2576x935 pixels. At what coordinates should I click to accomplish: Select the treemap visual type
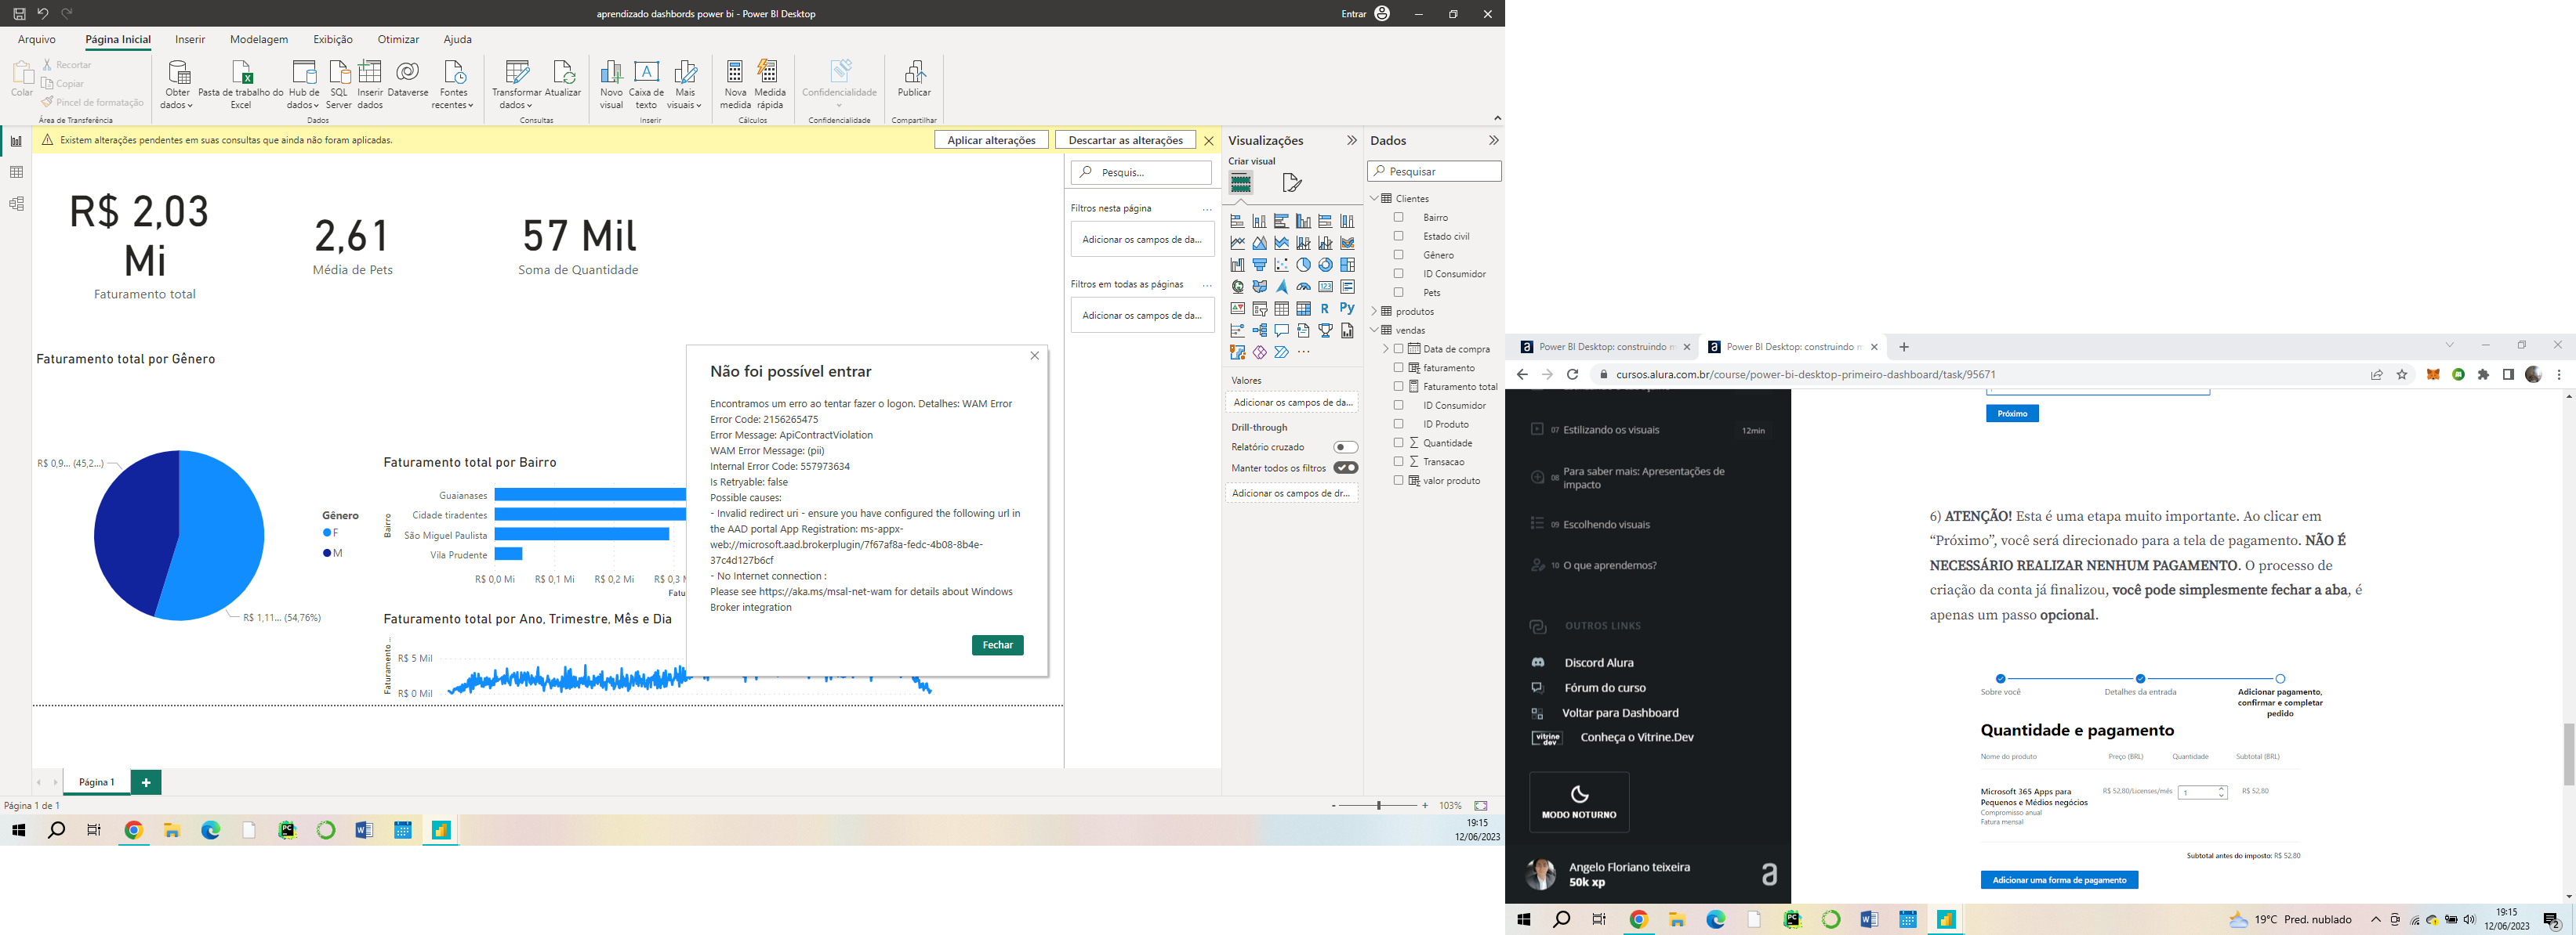[x=1348, y=265]
